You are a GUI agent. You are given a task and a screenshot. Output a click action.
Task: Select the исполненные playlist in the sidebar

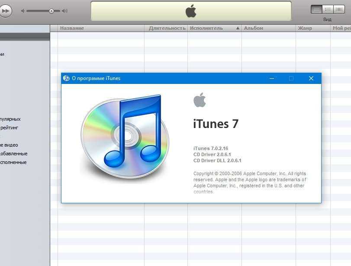tap(13, 163)
